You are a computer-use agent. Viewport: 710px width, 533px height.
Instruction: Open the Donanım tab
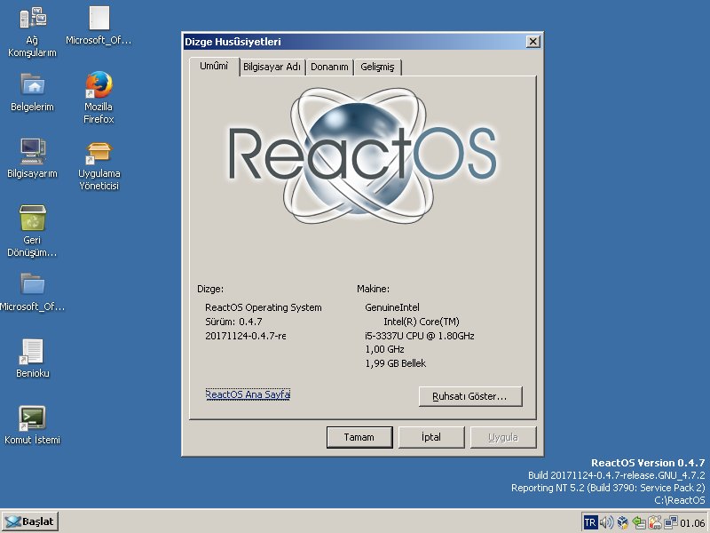[329, 66]
